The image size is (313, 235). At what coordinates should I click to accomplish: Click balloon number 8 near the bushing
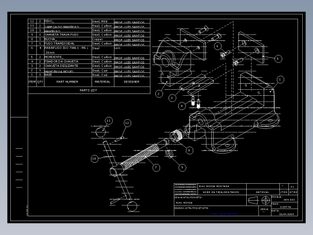point(189,150)
